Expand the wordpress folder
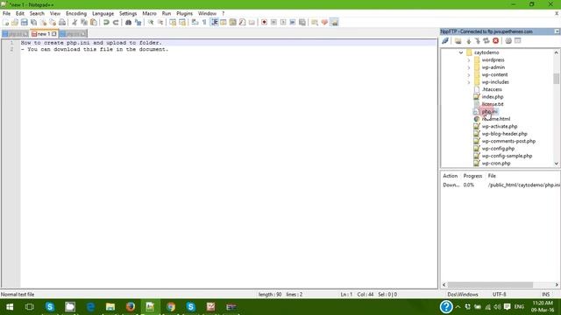Screen dimensions: 561x315 point(469,60)
